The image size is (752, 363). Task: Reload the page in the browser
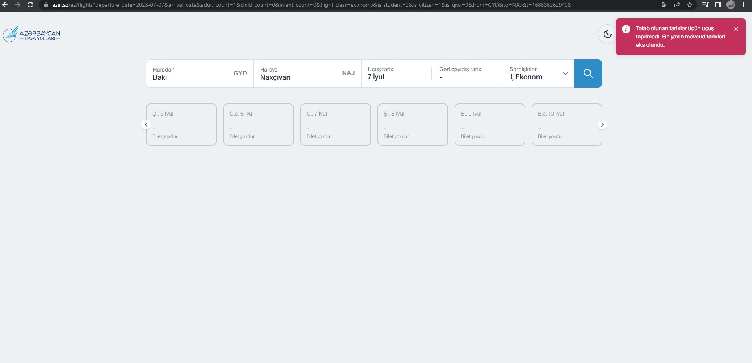(x=30, y=5)
